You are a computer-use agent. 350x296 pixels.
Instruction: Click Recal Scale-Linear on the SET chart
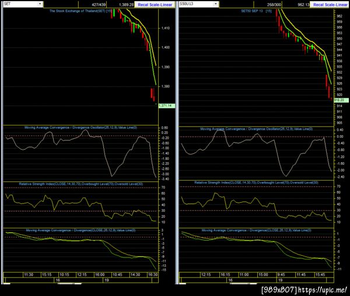(155, 5)
